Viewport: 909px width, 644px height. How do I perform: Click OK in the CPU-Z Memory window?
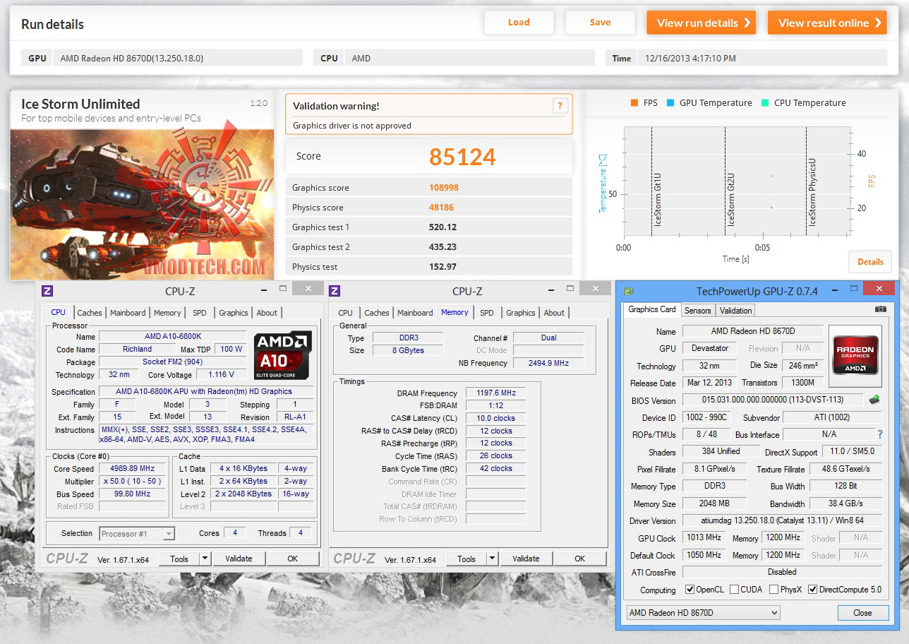(580, 559)
